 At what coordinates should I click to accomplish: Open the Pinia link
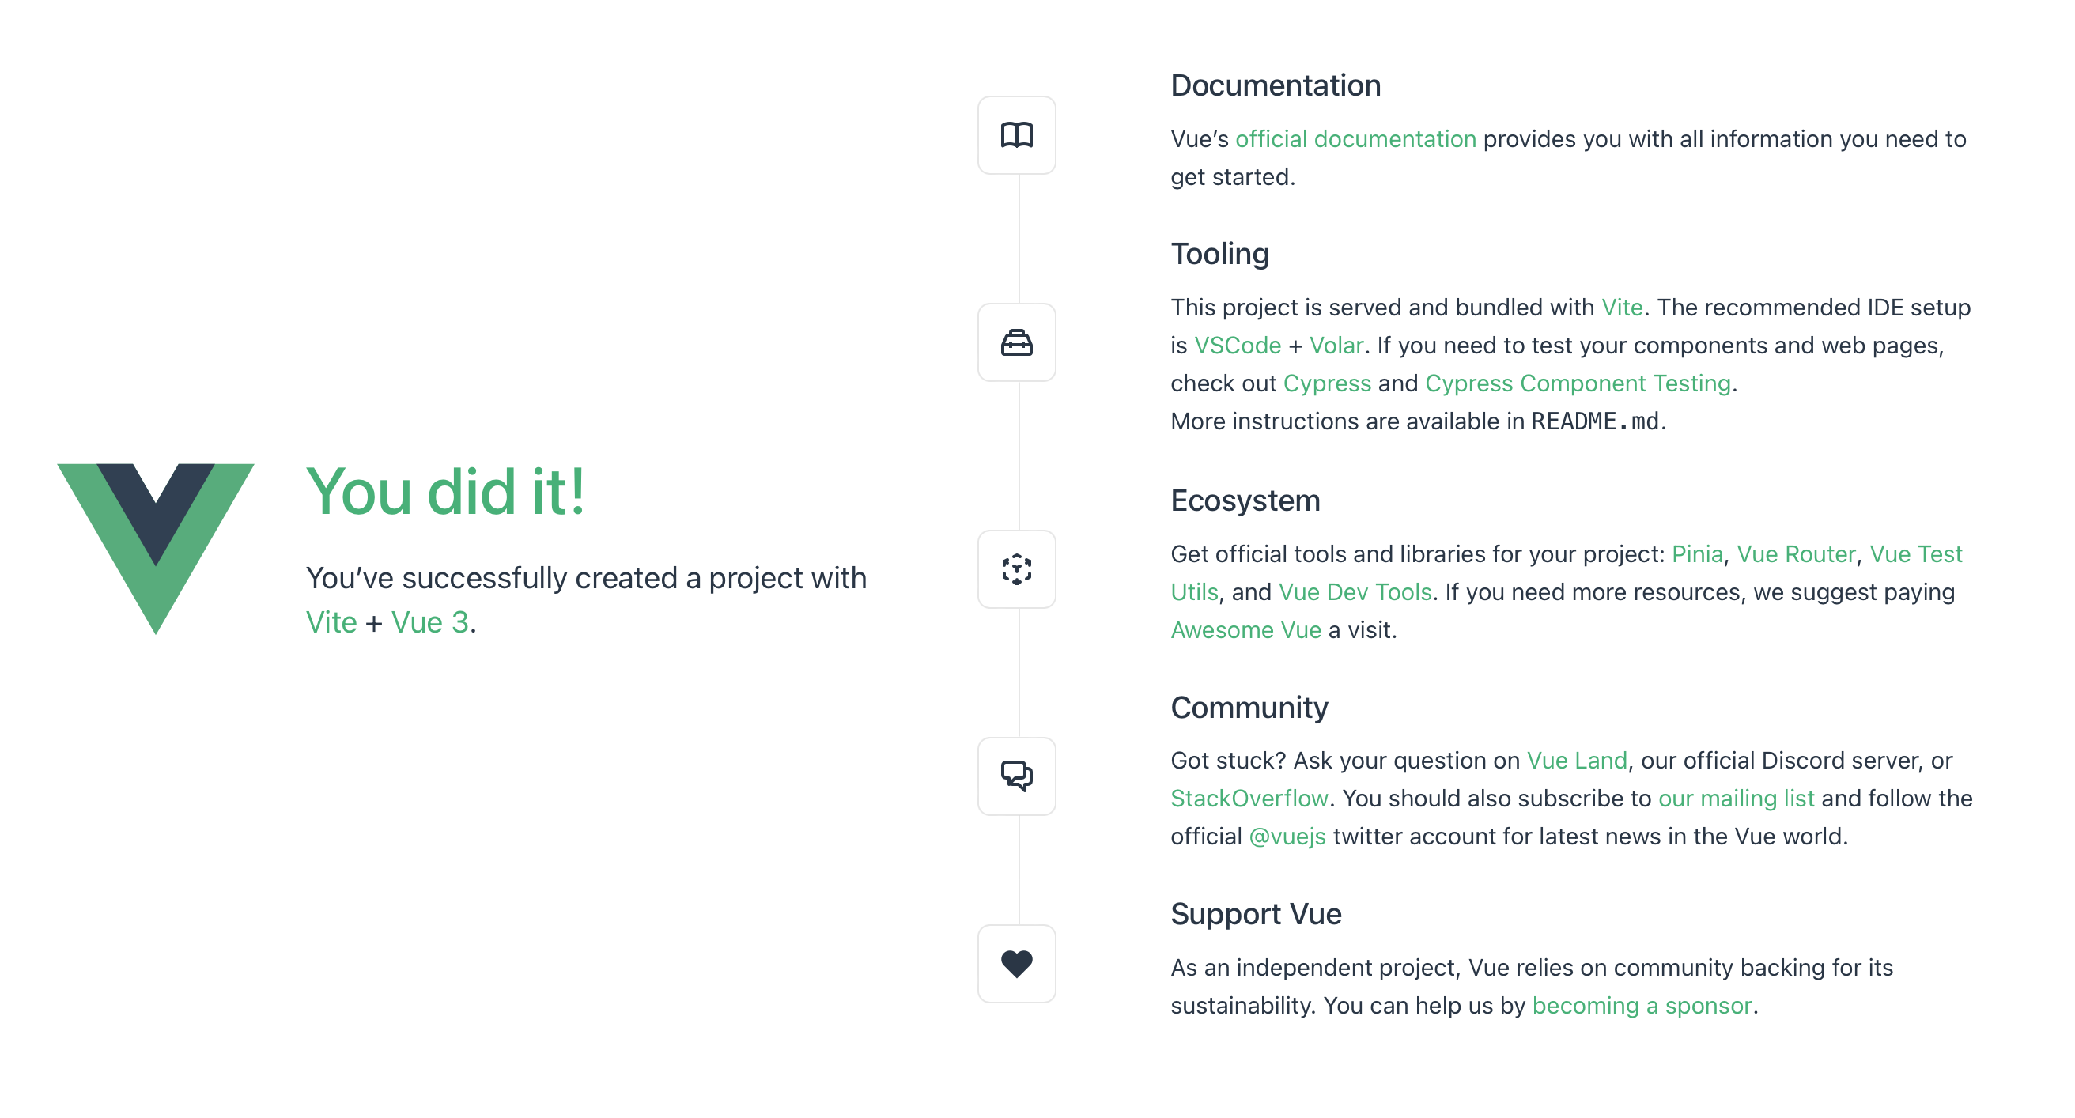[x=1696, y=553]
